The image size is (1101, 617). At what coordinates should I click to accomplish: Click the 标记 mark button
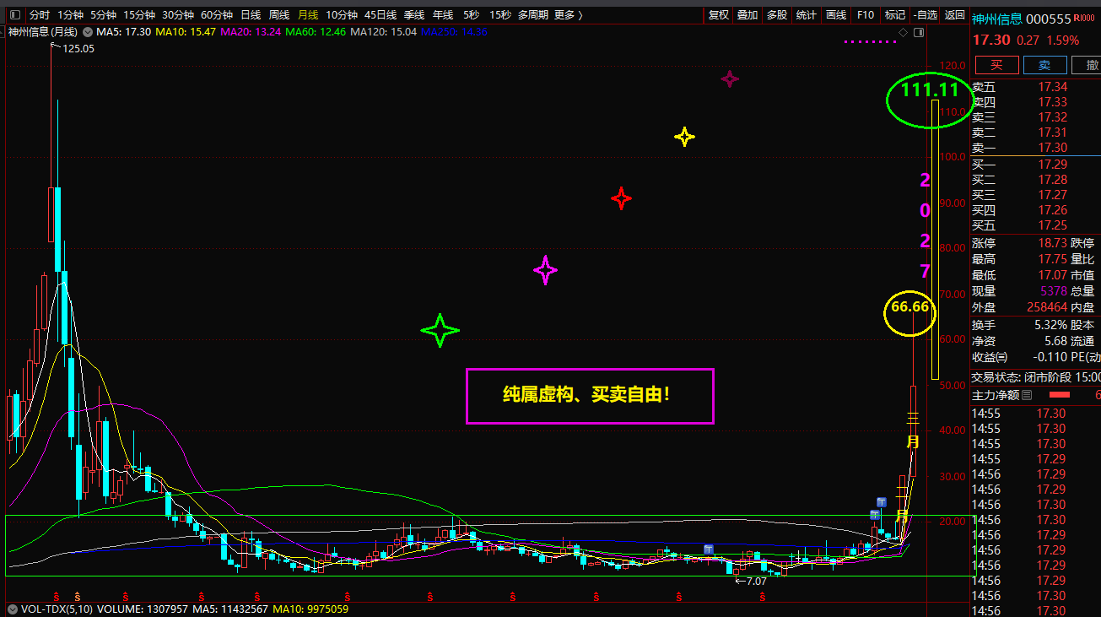pos(894,15)
